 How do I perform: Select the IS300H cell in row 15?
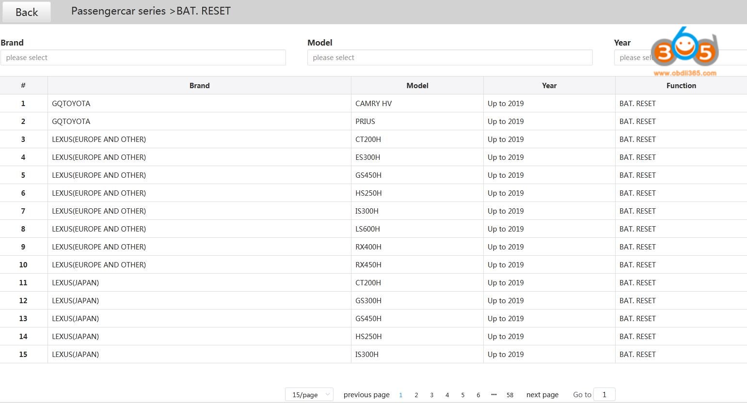pos(417,354)
